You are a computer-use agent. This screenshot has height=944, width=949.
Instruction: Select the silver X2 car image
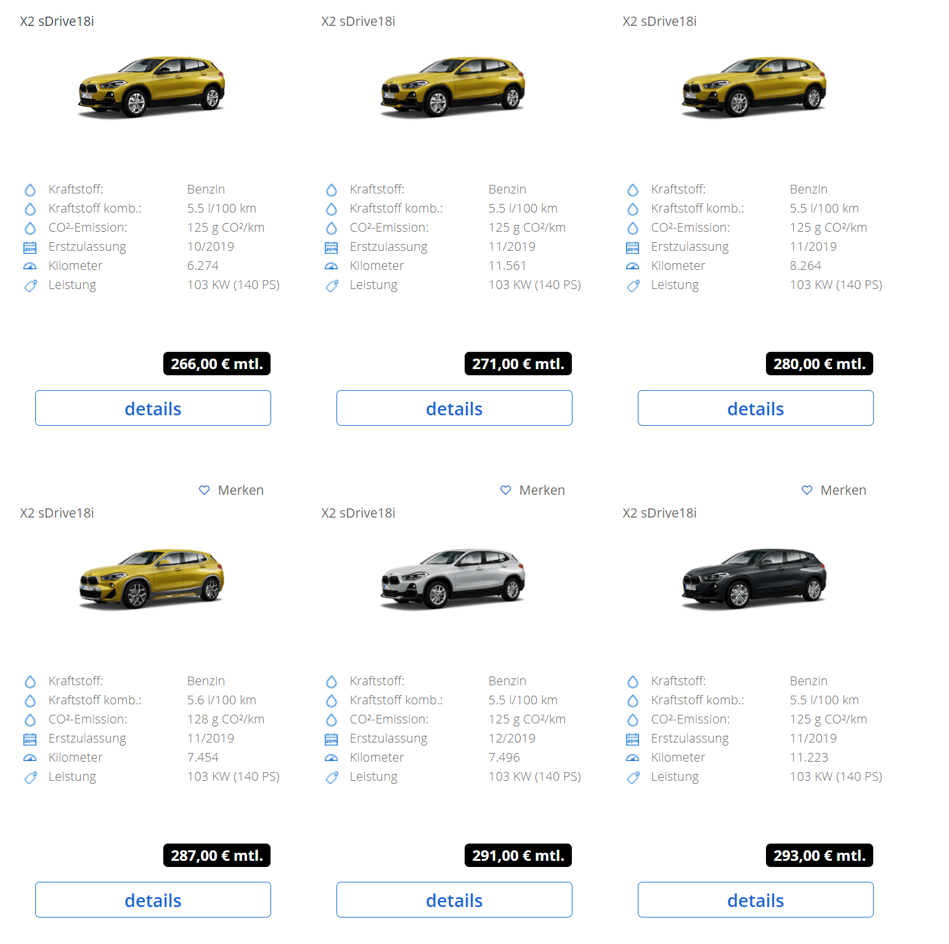click(453, 579)
